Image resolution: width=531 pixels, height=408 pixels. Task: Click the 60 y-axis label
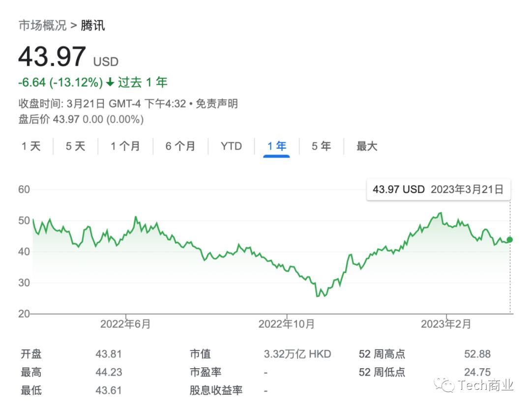(x=24, y=190)
